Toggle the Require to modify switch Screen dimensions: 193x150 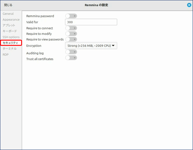coord(71,34)
